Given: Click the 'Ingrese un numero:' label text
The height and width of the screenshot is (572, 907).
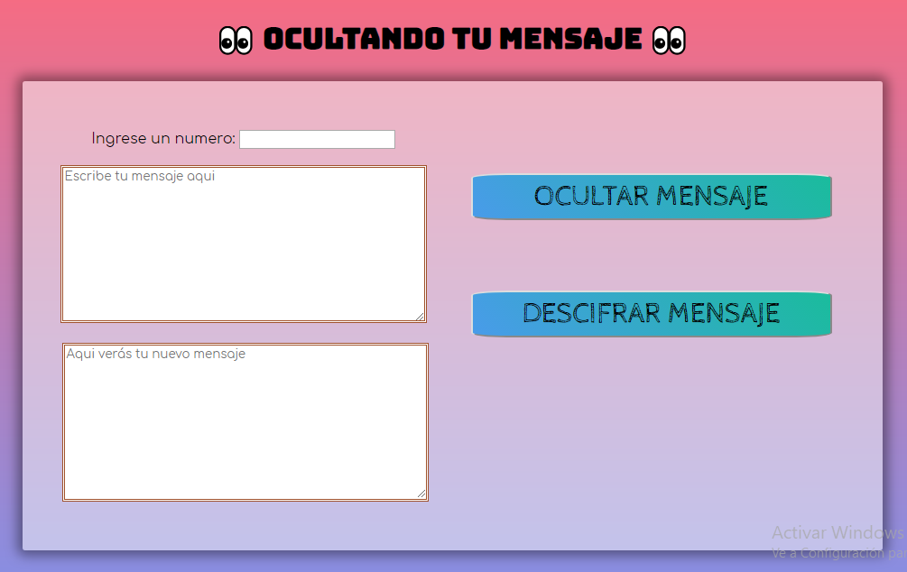Looking at the screenshot, I should coord(163,139).
